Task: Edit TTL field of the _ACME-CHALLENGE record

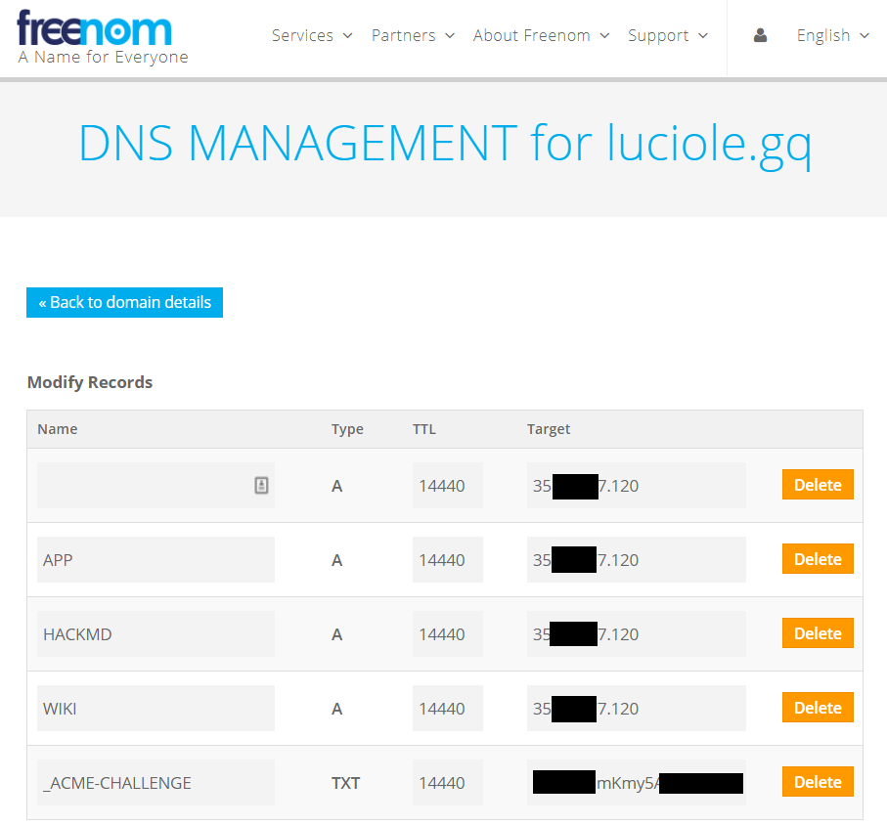Action: pyautogui.click(x=448, y=783)
